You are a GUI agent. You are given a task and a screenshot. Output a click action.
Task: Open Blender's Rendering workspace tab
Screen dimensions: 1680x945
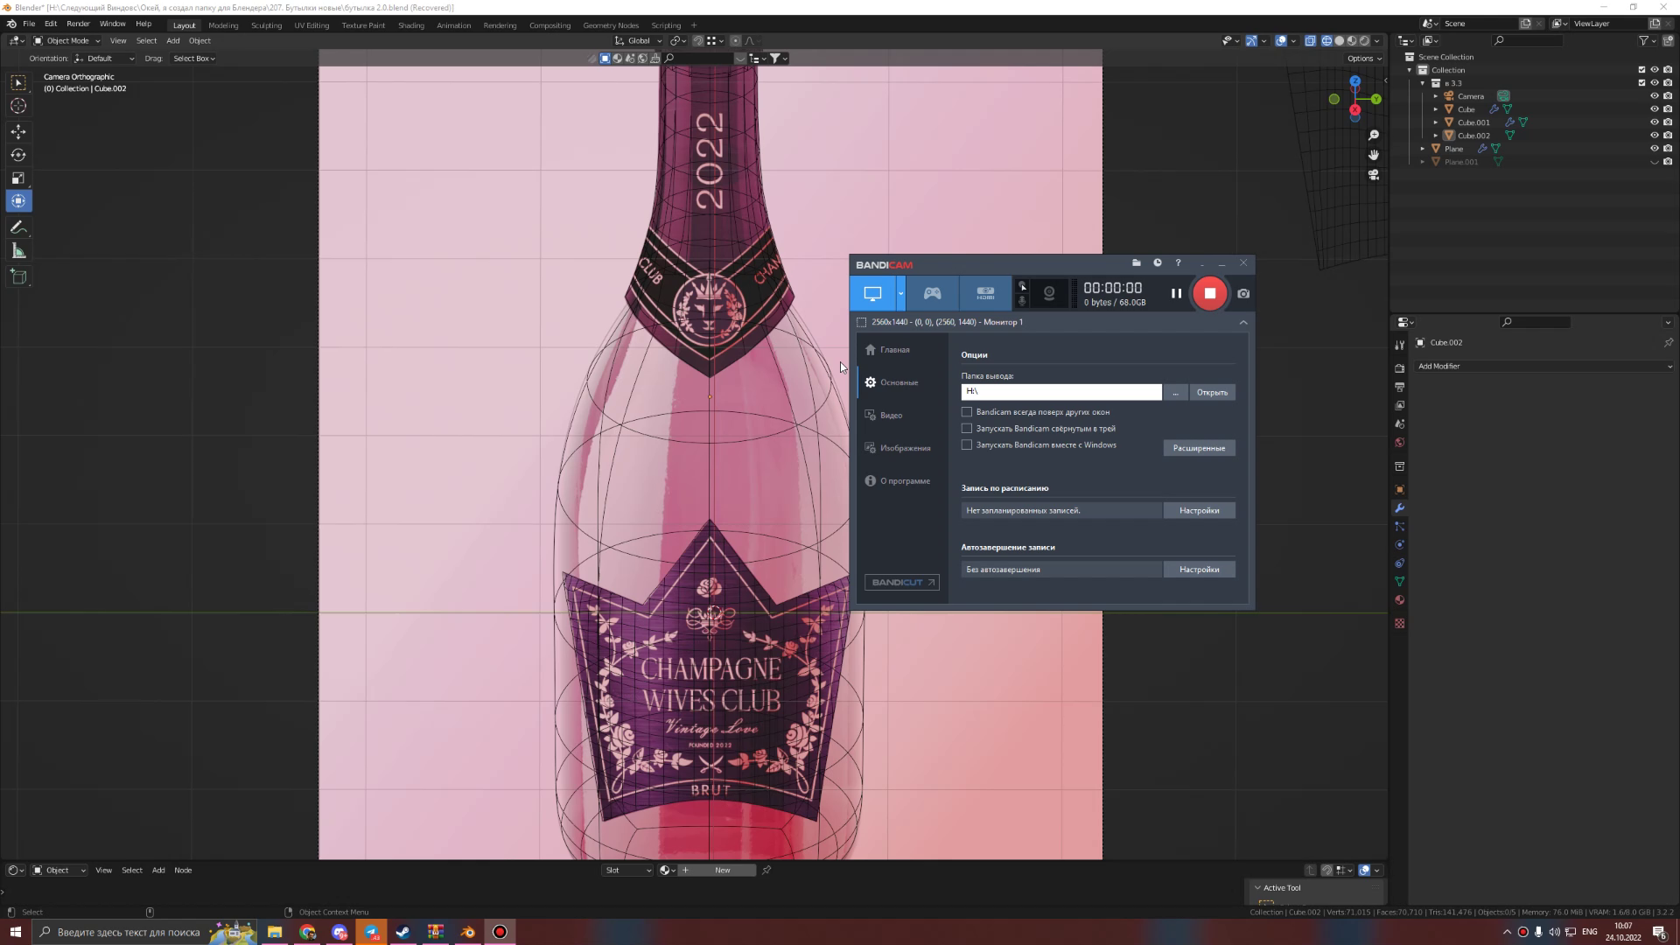[x=500, y=25]
